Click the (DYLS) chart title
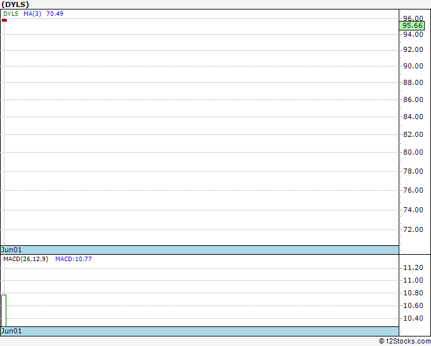The width and height of the screenshot is (431, 346). (15, 4)
